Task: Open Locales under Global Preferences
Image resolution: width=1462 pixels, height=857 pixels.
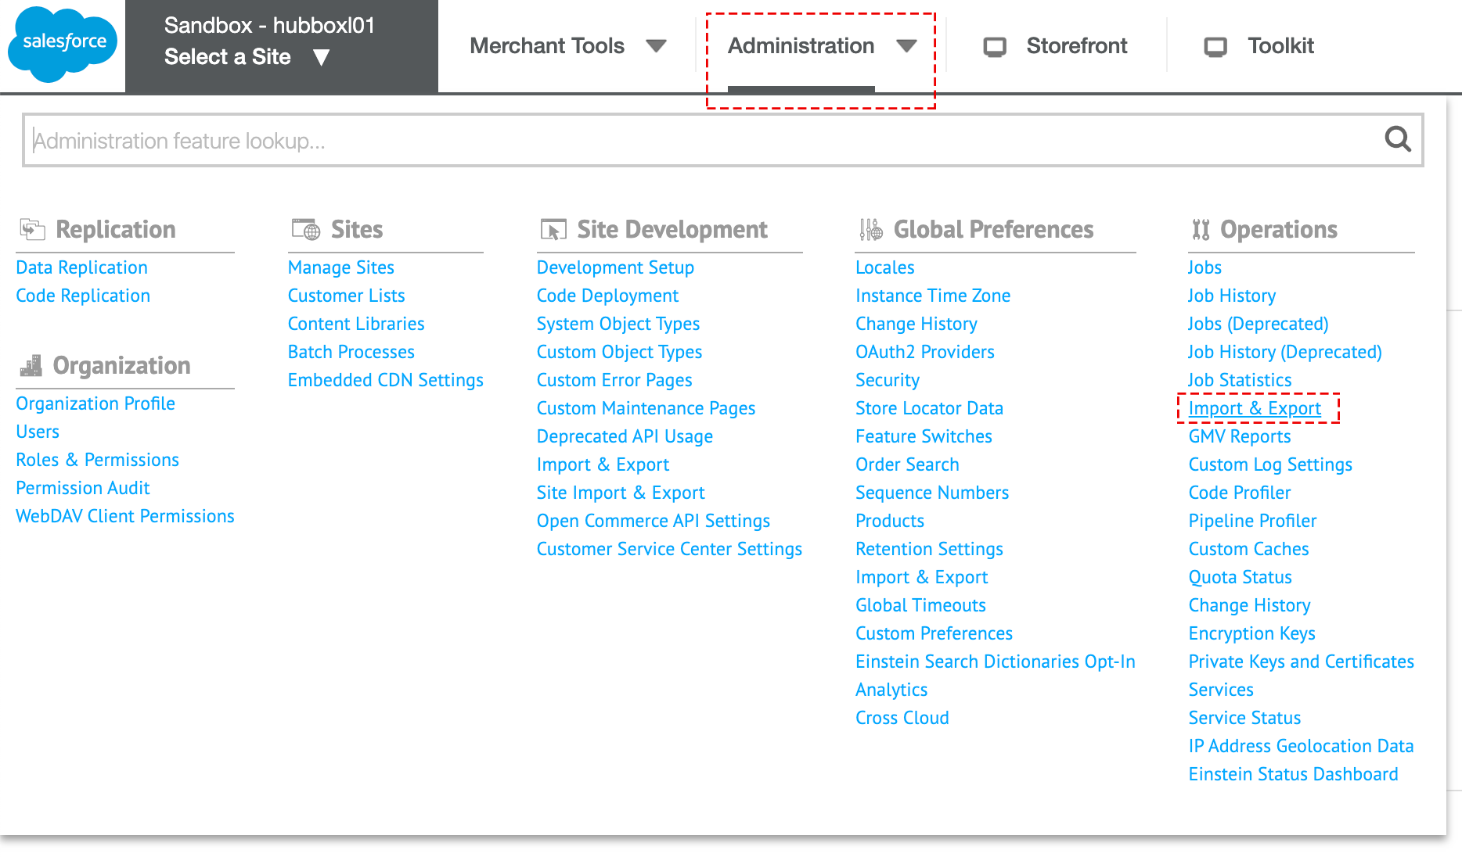Action: 884,267
